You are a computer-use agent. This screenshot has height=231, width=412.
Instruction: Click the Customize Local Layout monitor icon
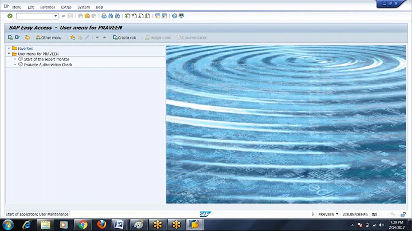point(181,16)
